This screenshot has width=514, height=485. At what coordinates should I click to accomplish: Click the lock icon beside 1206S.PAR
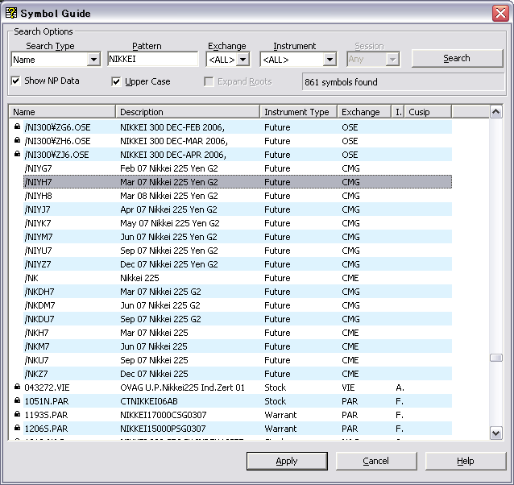click(18, 428)
